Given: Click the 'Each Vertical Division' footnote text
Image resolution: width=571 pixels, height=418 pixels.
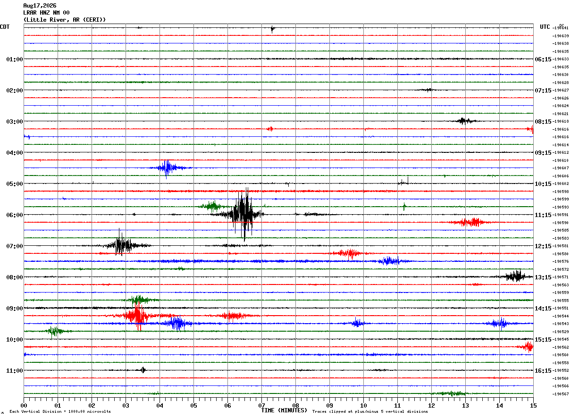Looking at the screenshot, I should pyautogui.click(x=60, y=412).
